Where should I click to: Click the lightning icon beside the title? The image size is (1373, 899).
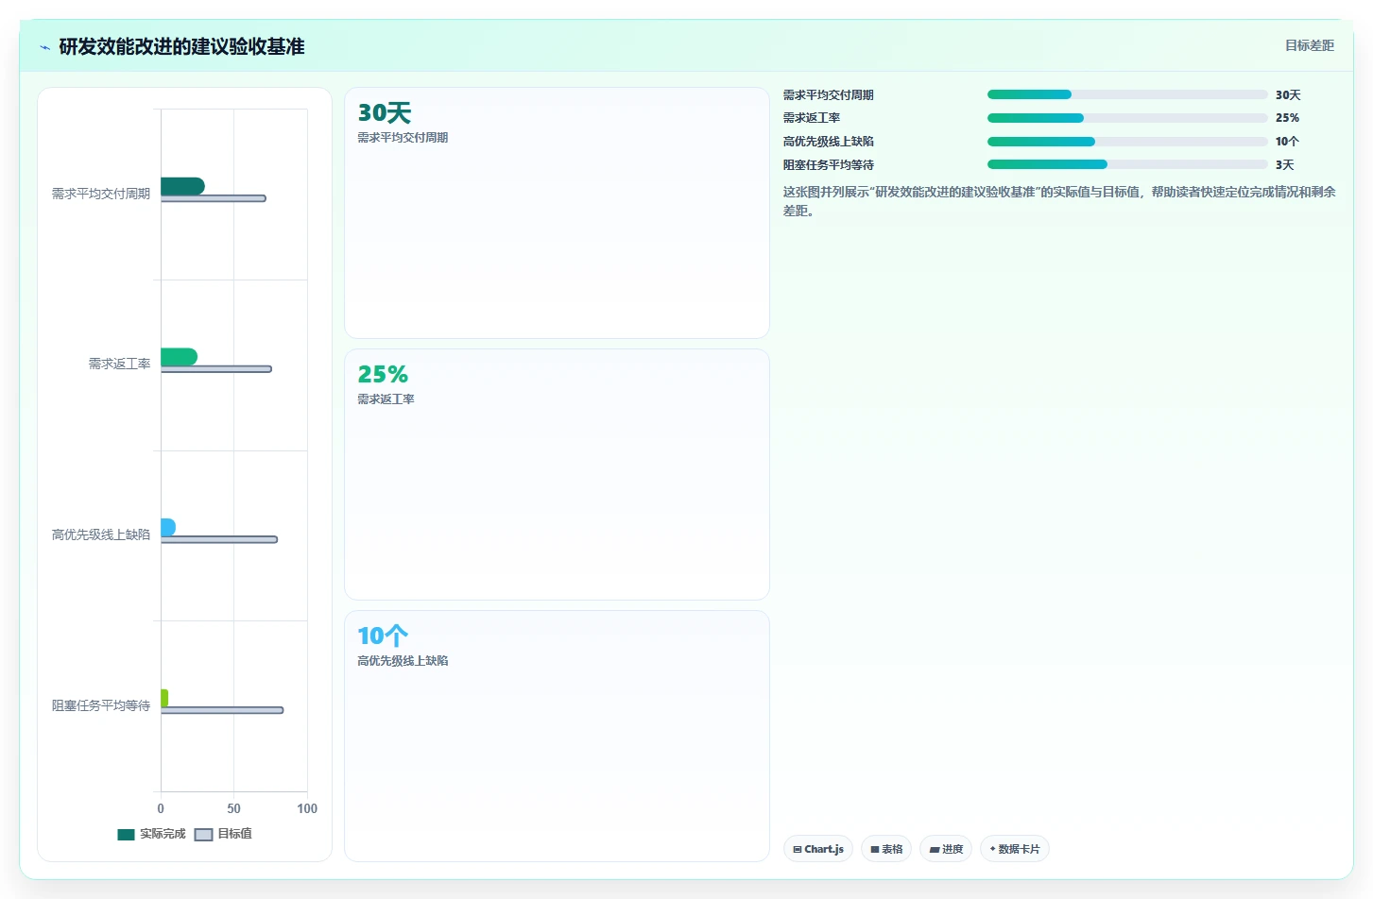[x=44, y=47]
